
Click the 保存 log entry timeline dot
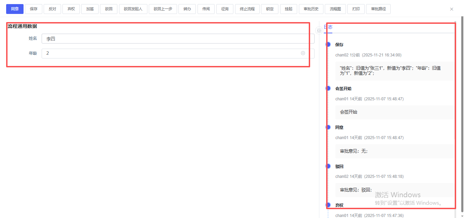click(x=328, y=44)
